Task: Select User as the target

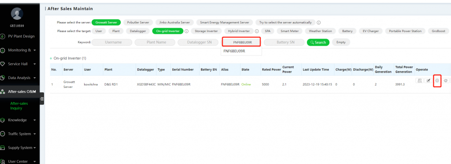Action: point(99,31)
